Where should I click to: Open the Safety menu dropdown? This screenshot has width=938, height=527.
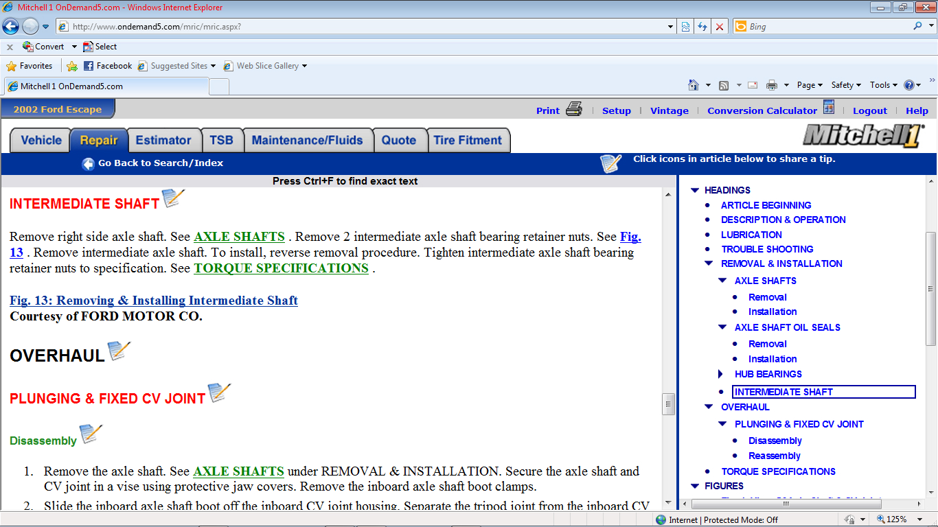(x=847, y=85)
